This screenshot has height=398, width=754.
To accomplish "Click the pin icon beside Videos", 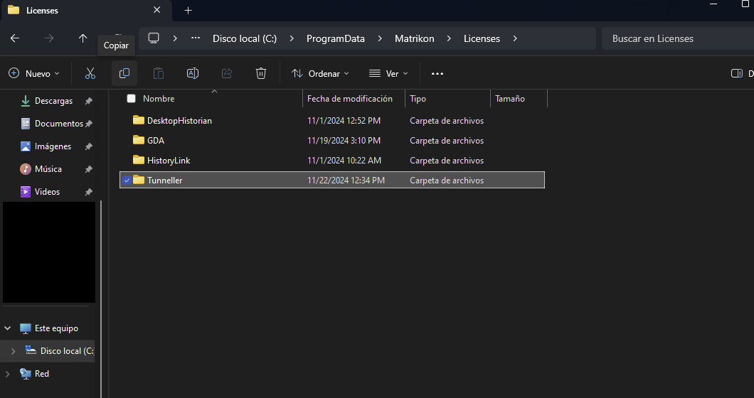I will (88, 192).
